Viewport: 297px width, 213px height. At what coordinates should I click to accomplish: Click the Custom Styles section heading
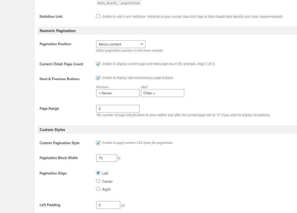point(52,129)
